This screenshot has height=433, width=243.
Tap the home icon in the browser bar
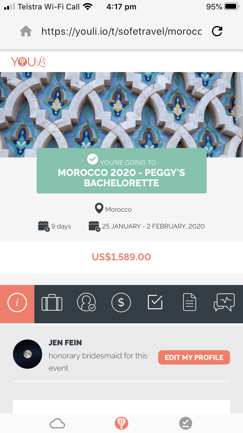26,31
